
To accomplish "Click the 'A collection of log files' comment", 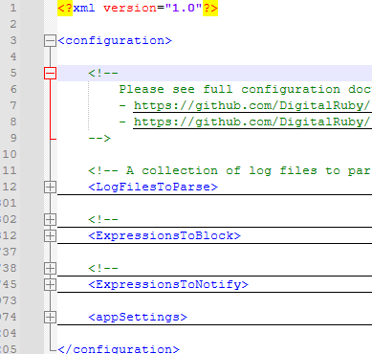I will [x=230, y=170].
